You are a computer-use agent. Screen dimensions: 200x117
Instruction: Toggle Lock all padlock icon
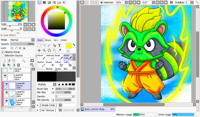point(24,48)
